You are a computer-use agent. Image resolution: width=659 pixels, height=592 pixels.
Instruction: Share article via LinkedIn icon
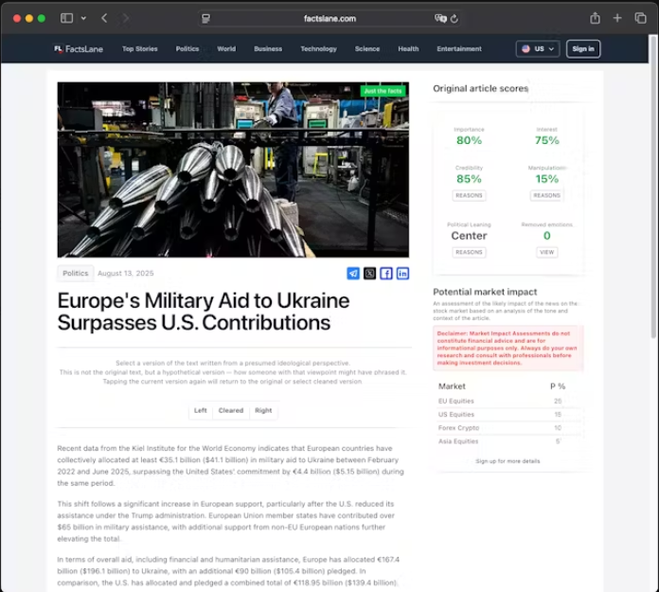click(402, 274)
